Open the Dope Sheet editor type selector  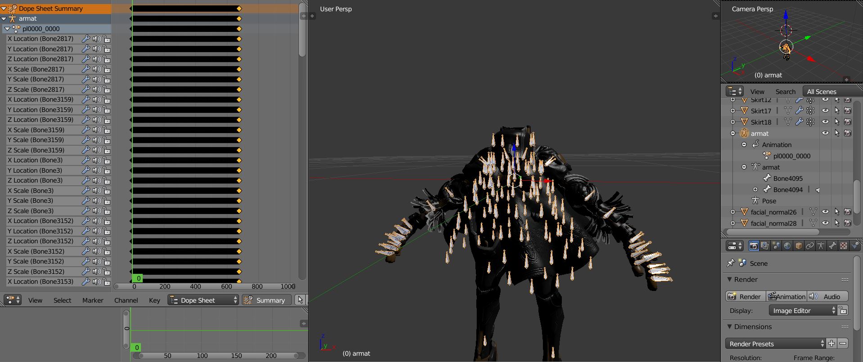12,300
